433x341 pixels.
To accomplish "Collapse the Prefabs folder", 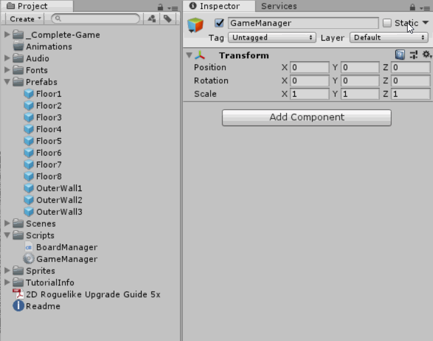I will 7,82.
